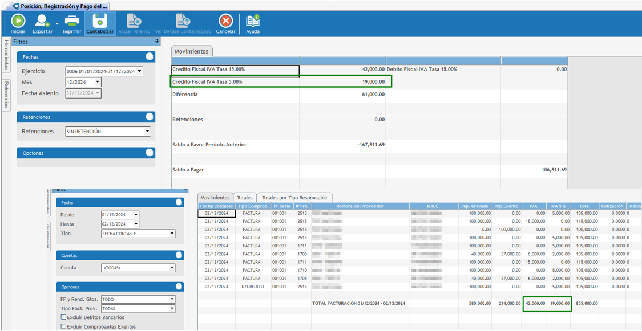This screenshot has width=642, height=331.
Task: Open the Retenciones SIN RETENCIÓN dropdown
Action: coord(147,132)
